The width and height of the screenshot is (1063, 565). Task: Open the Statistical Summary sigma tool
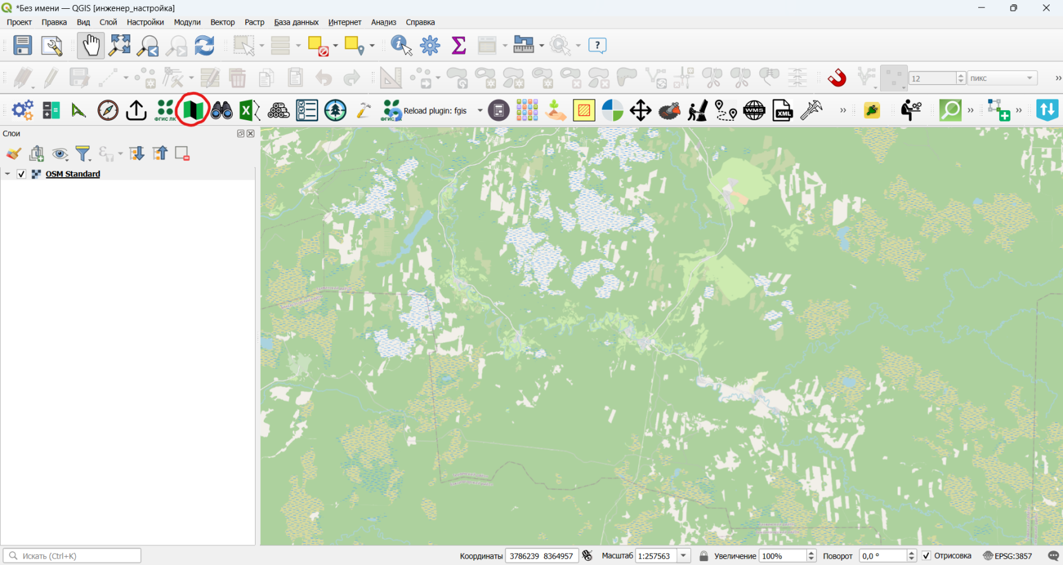(459, 46)
